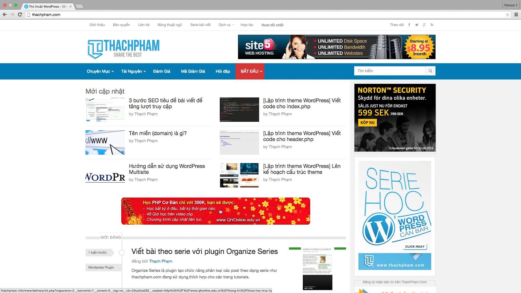Open Lên kế hoạch cấu trúc theme article
521x293 pixels.
pos(302,169)
